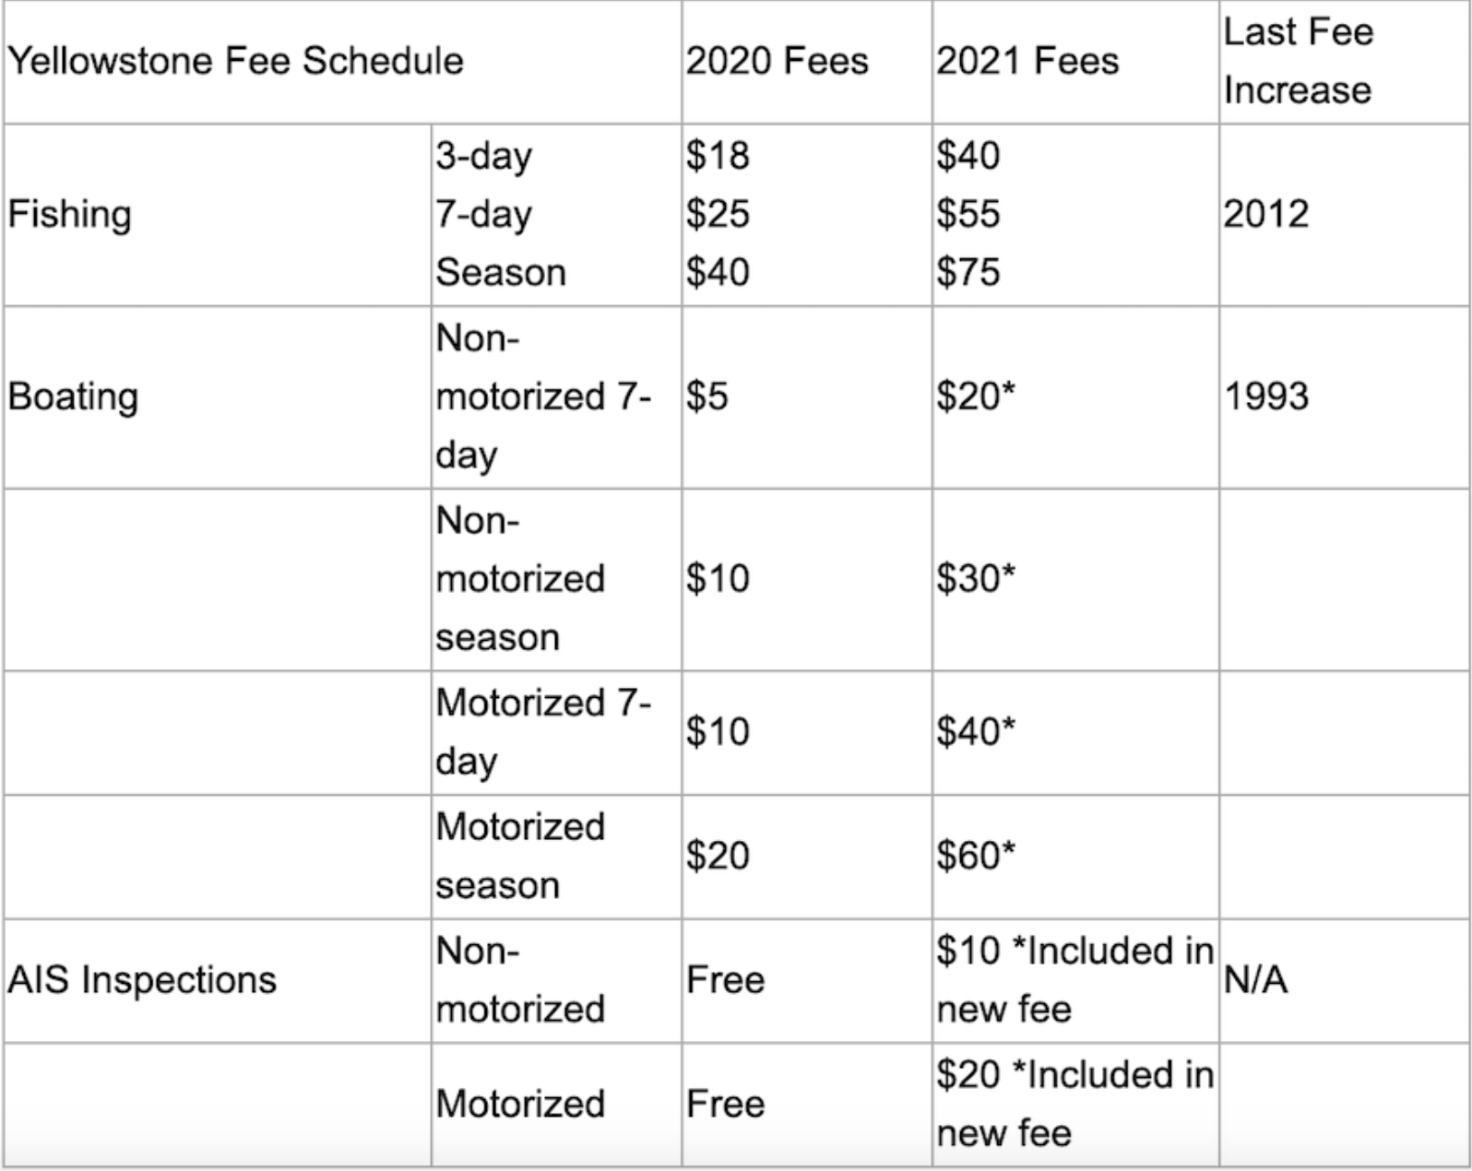Select the $20* fee for 2021
Viewport: 1472px width, 1171px height.
975,396
